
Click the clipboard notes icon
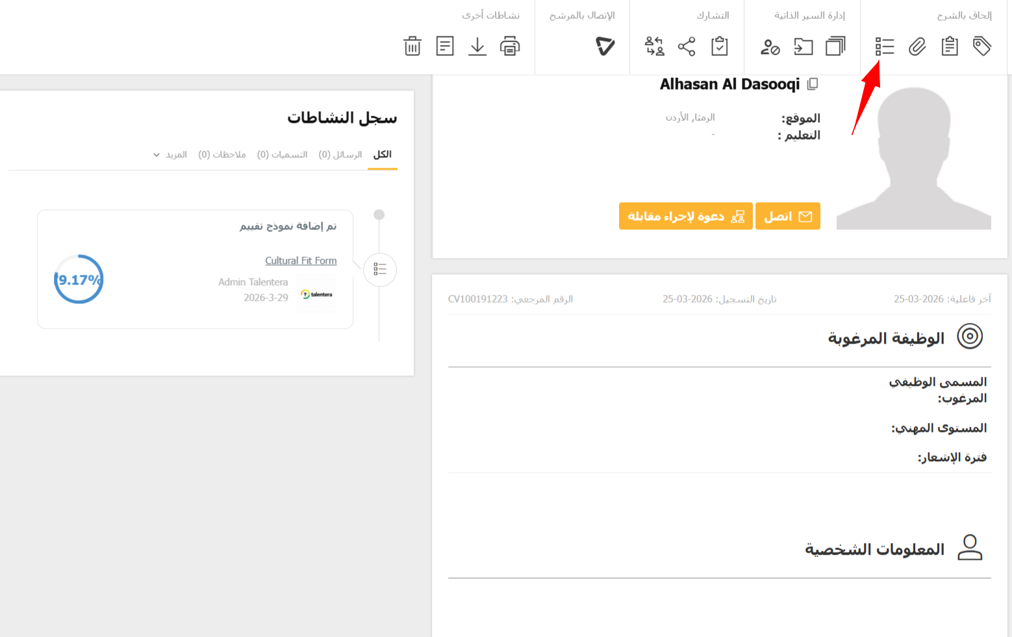click(x=950, y=46)
